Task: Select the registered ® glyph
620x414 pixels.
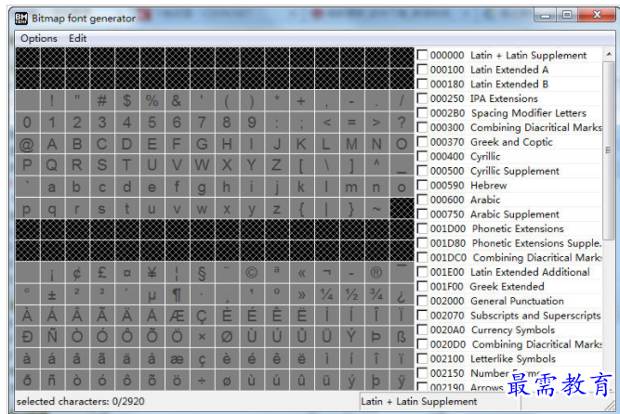Action: point(376,273)
